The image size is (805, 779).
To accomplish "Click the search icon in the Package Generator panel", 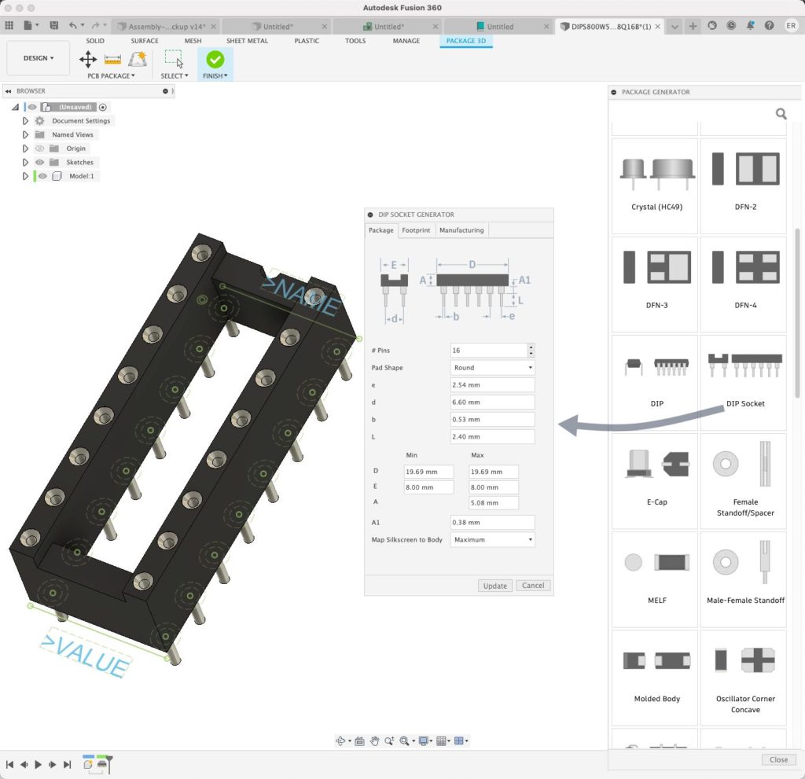I will click(781, 113).
